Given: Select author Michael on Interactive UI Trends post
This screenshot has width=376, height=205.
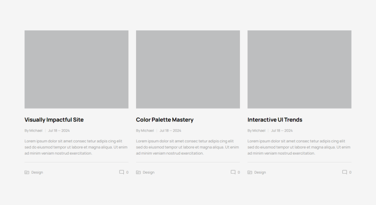Looking at the screenshot, I should 259,131.
